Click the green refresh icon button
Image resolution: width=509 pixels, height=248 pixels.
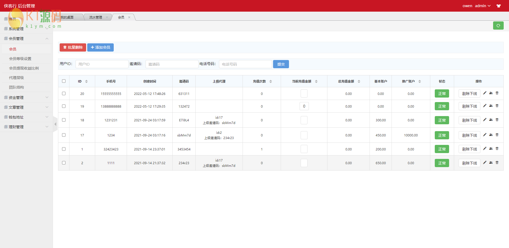[x=498, y=26]
